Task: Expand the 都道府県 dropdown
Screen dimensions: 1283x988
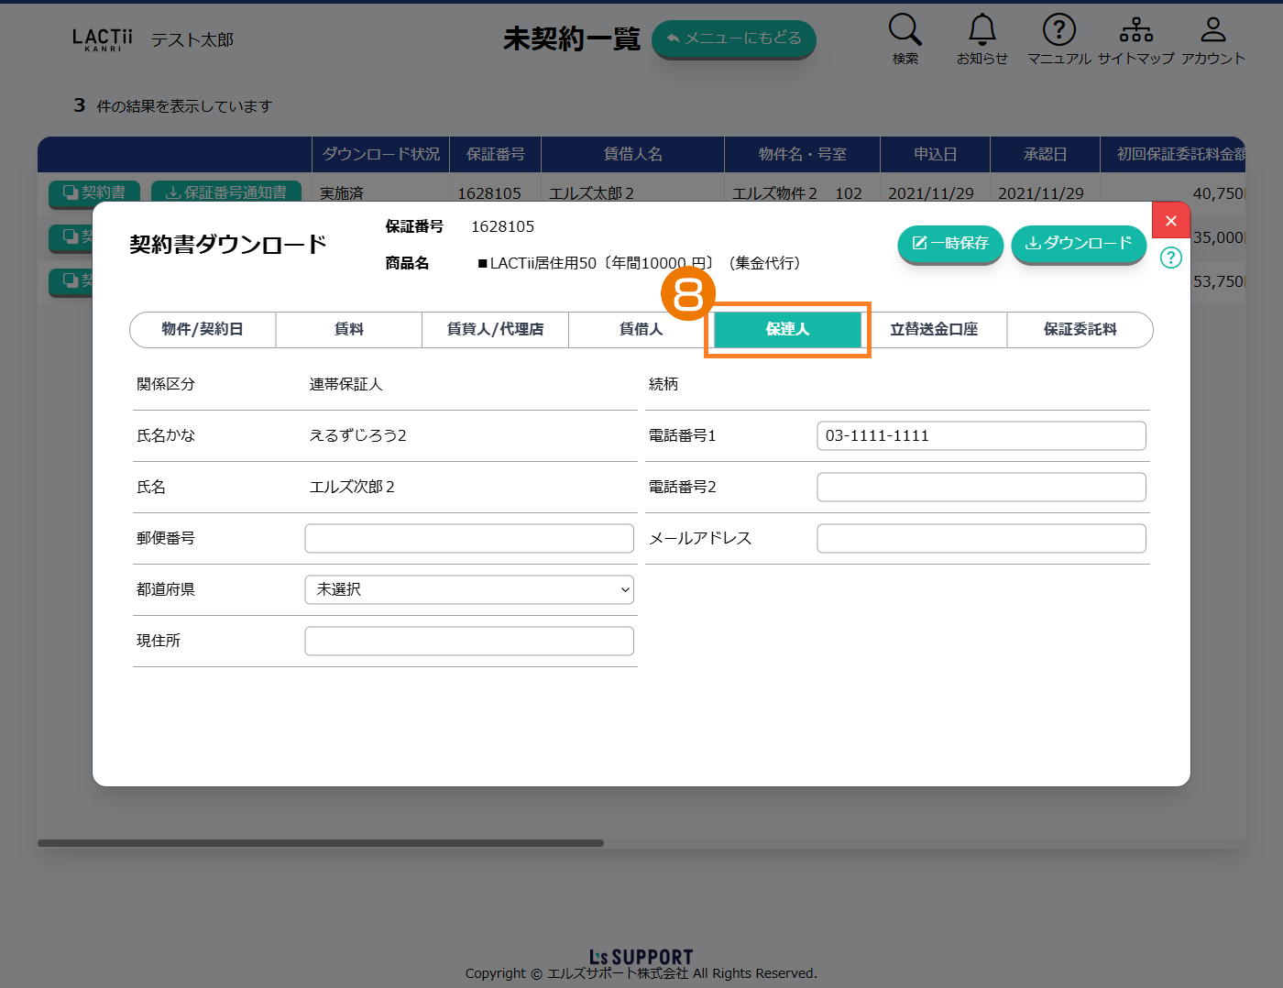Action: 469,590
